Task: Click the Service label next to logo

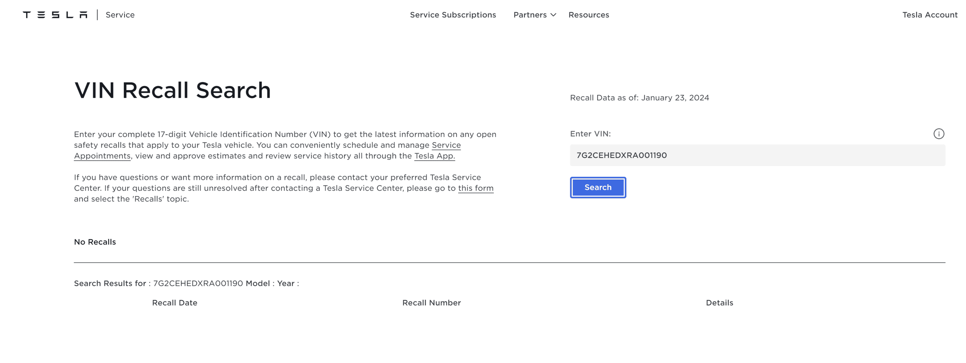Action: 120,15
